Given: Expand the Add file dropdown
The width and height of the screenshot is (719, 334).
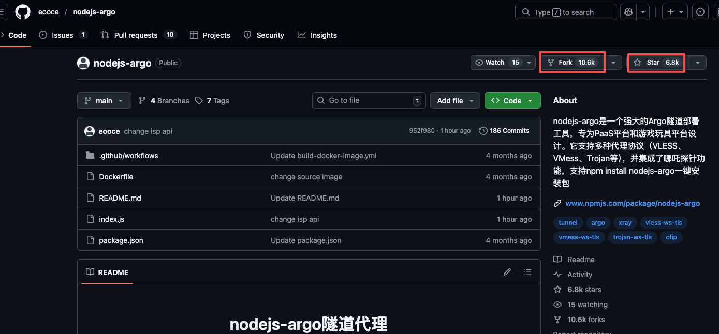Looking at the screenshot, I should (455, 101).
